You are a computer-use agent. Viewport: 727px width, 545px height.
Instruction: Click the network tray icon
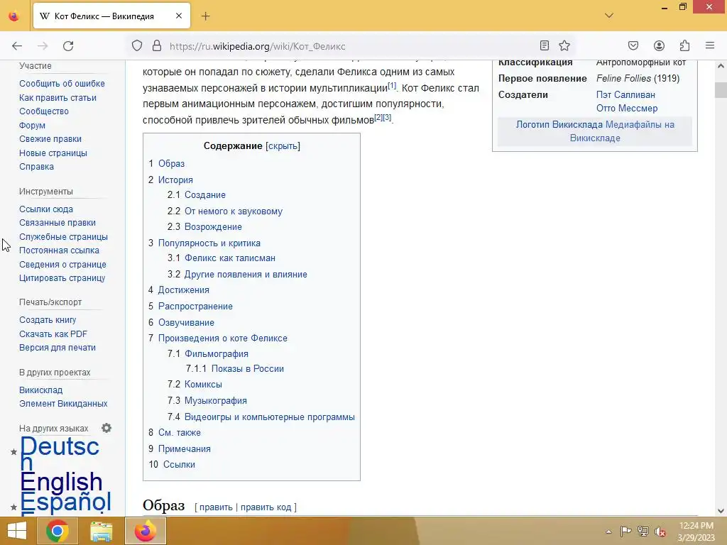(x=643, y=532)
